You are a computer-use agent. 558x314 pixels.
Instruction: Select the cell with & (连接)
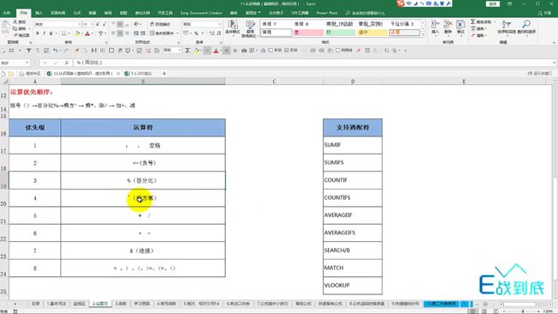pos(143,251)
